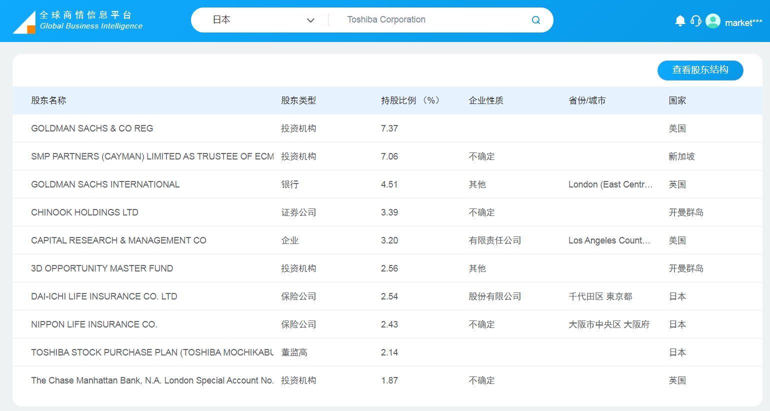Click the Los Angeles Count… city cell
Viewport: 770px width, 411px height.
[x=609, y=240]
